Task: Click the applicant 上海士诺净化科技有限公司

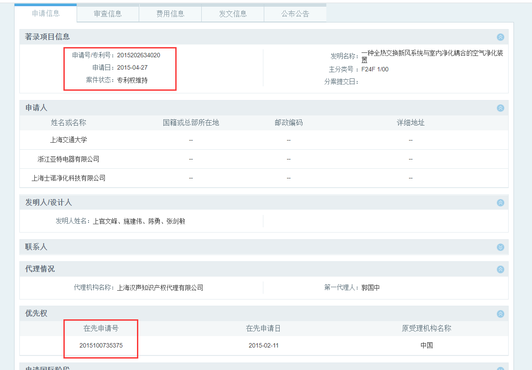Action: pyautogui.click(x=69, y=178)
